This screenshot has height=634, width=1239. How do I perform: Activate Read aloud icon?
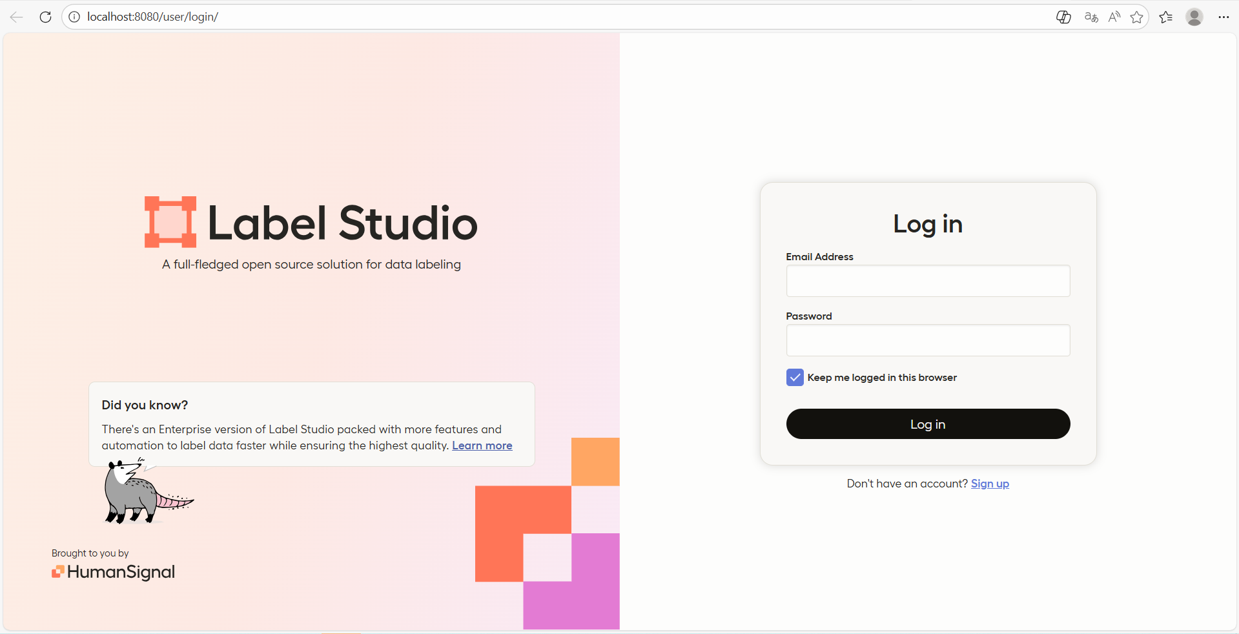tap(1114, 17)
